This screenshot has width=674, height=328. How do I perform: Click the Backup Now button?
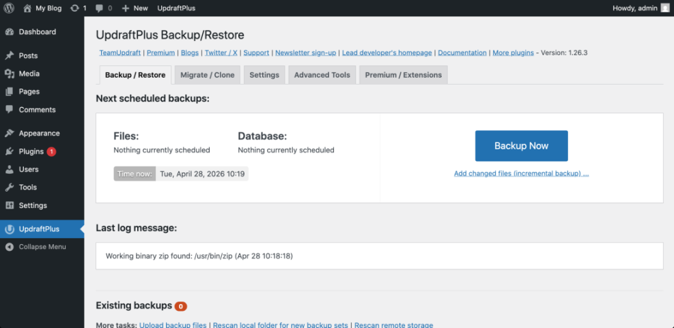tap(522, 146)
